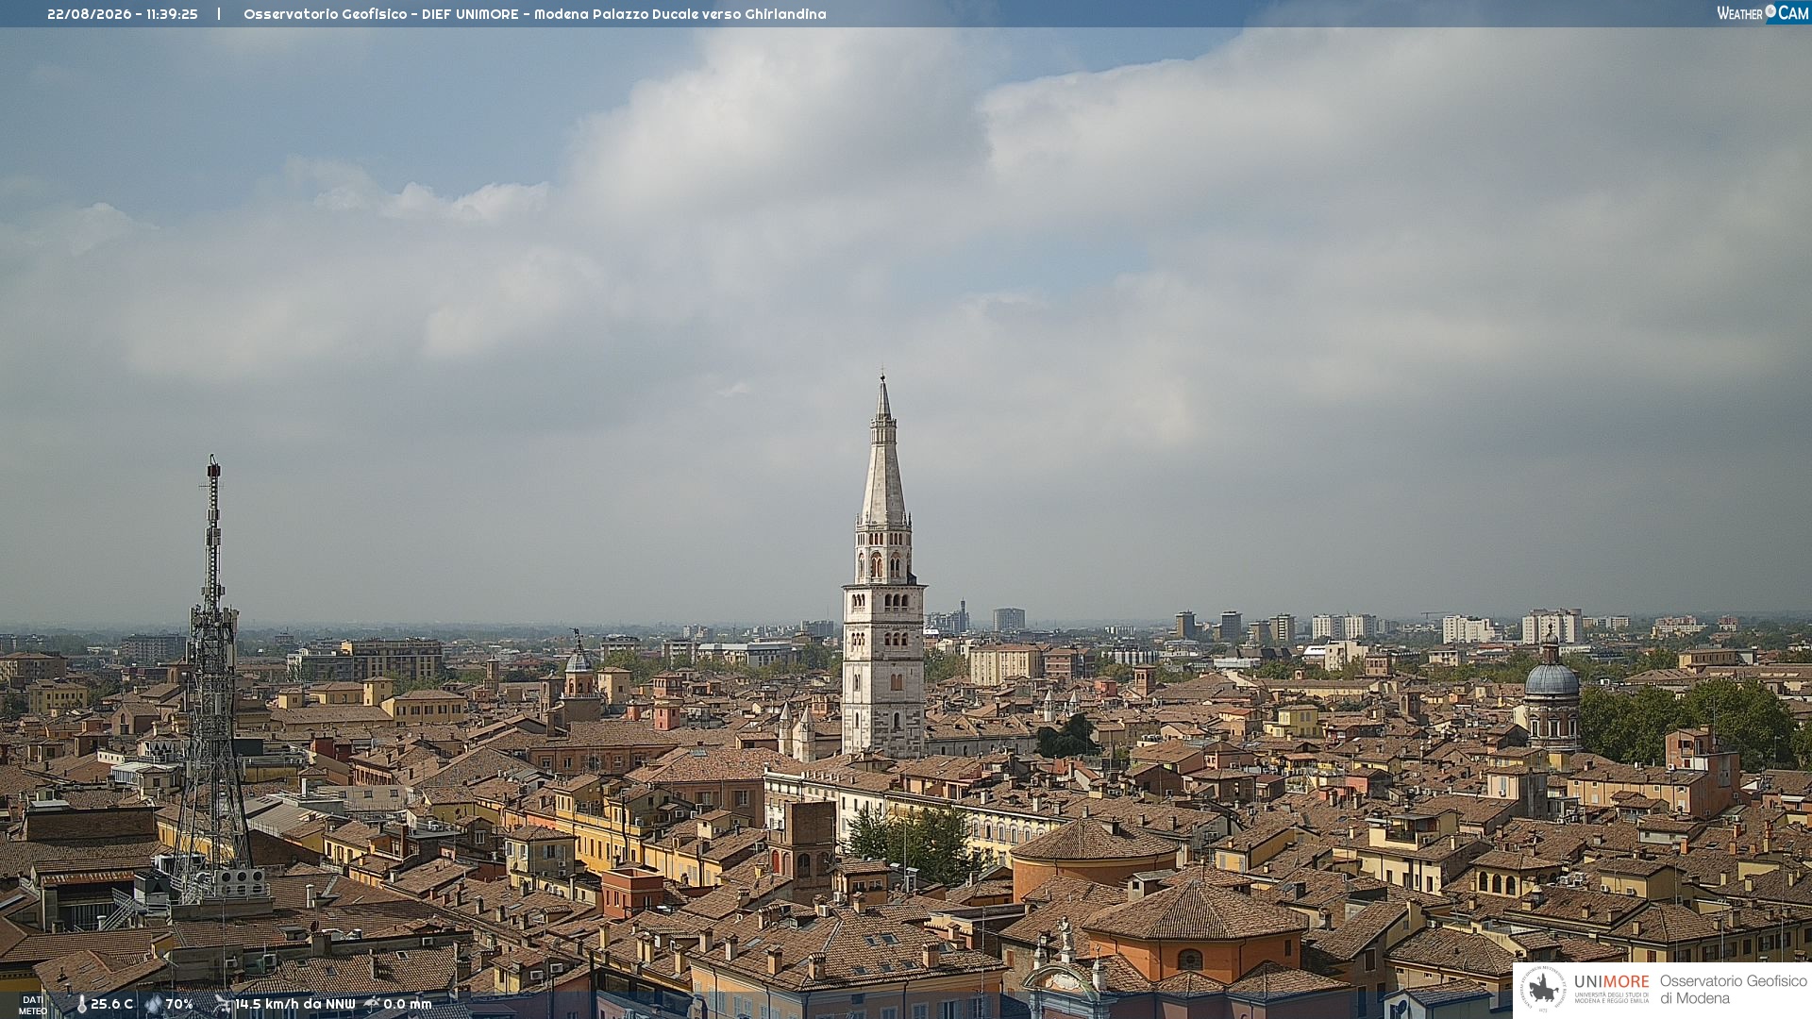Select the 70% humidity value
Image resolution: width=1812 pixels, height=1019 pixels.
click(x=179, y=1005)
